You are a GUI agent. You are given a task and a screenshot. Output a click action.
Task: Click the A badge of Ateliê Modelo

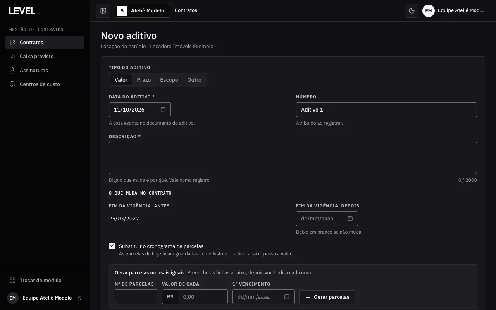(122, 11)
